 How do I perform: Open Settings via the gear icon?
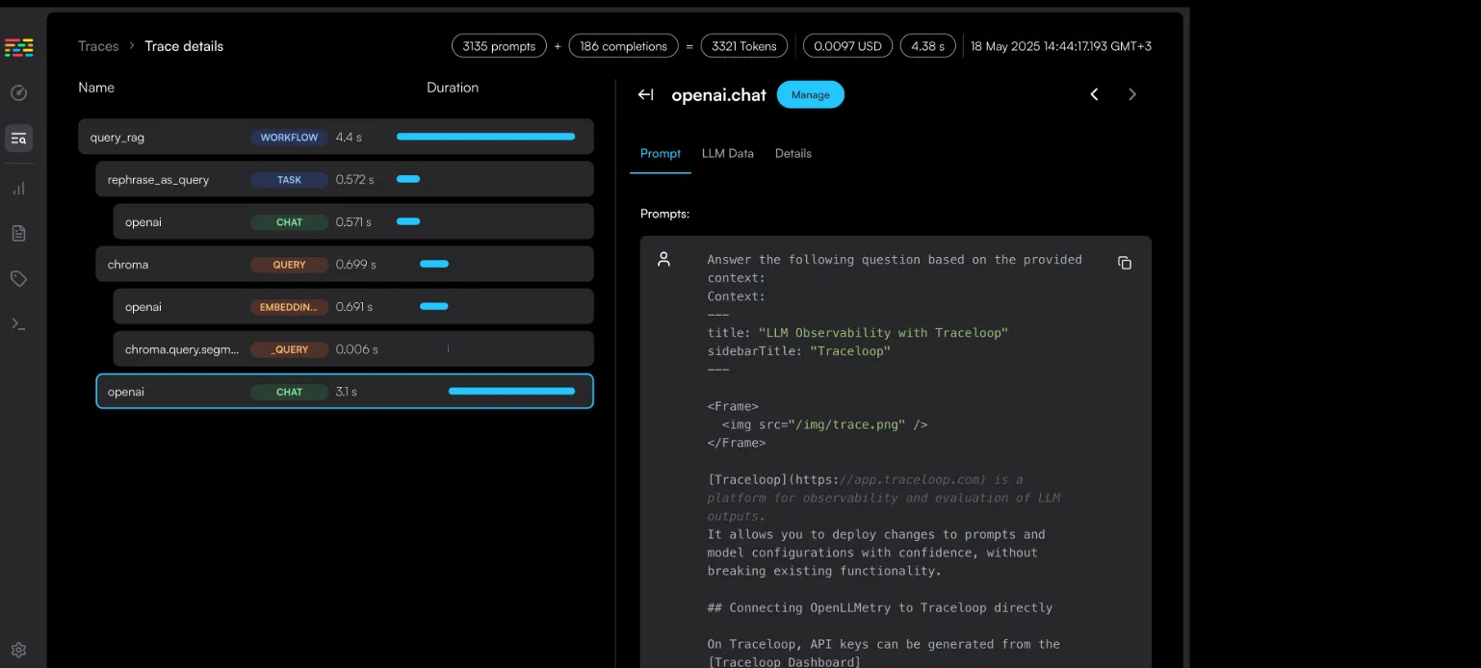[x=18, y=649]
